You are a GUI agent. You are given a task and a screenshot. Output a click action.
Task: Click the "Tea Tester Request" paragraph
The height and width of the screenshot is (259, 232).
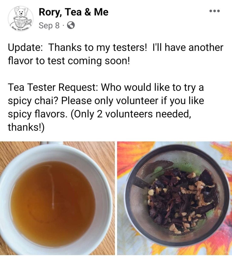click(x=106, y=107)
